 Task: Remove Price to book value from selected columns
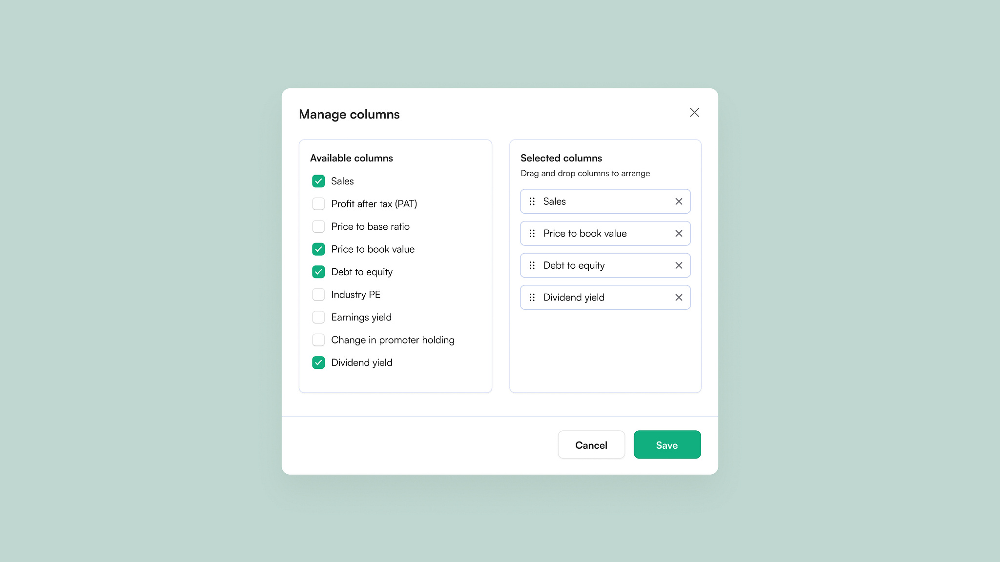(678, 233)
